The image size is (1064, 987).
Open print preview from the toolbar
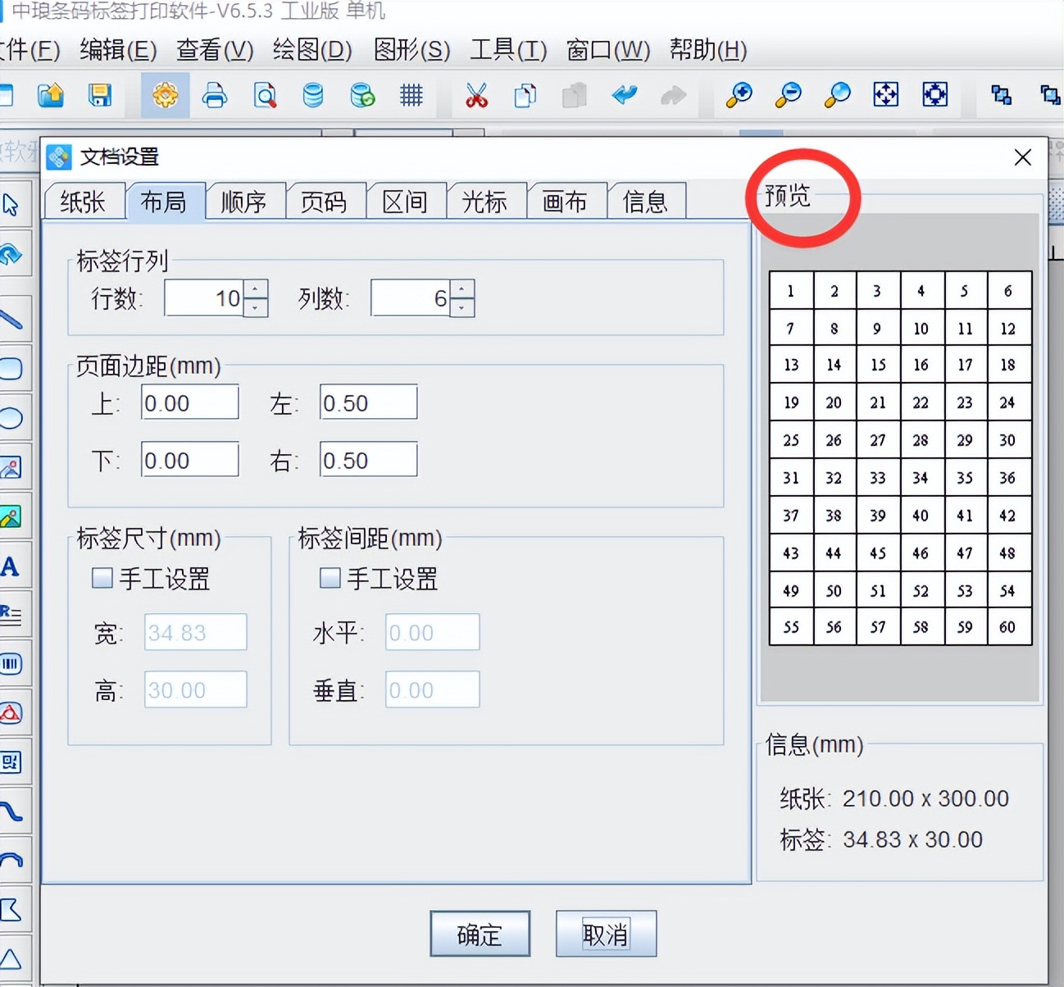click(265, 95)
